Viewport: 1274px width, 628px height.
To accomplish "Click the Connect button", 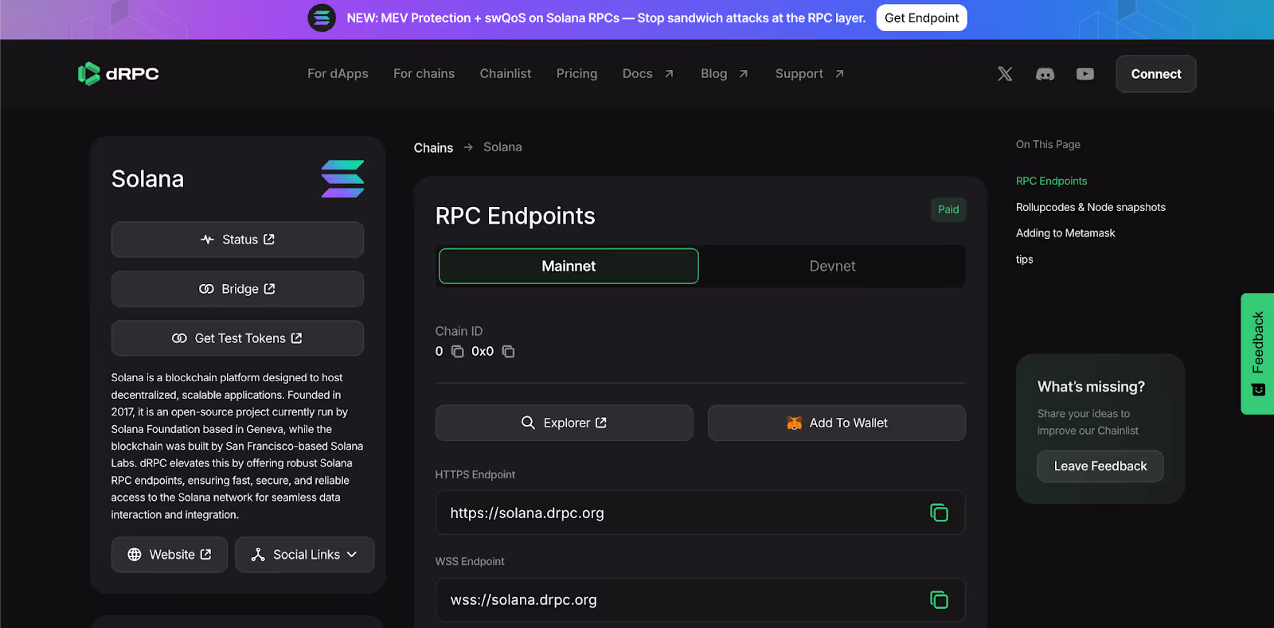I will 1156,74.
